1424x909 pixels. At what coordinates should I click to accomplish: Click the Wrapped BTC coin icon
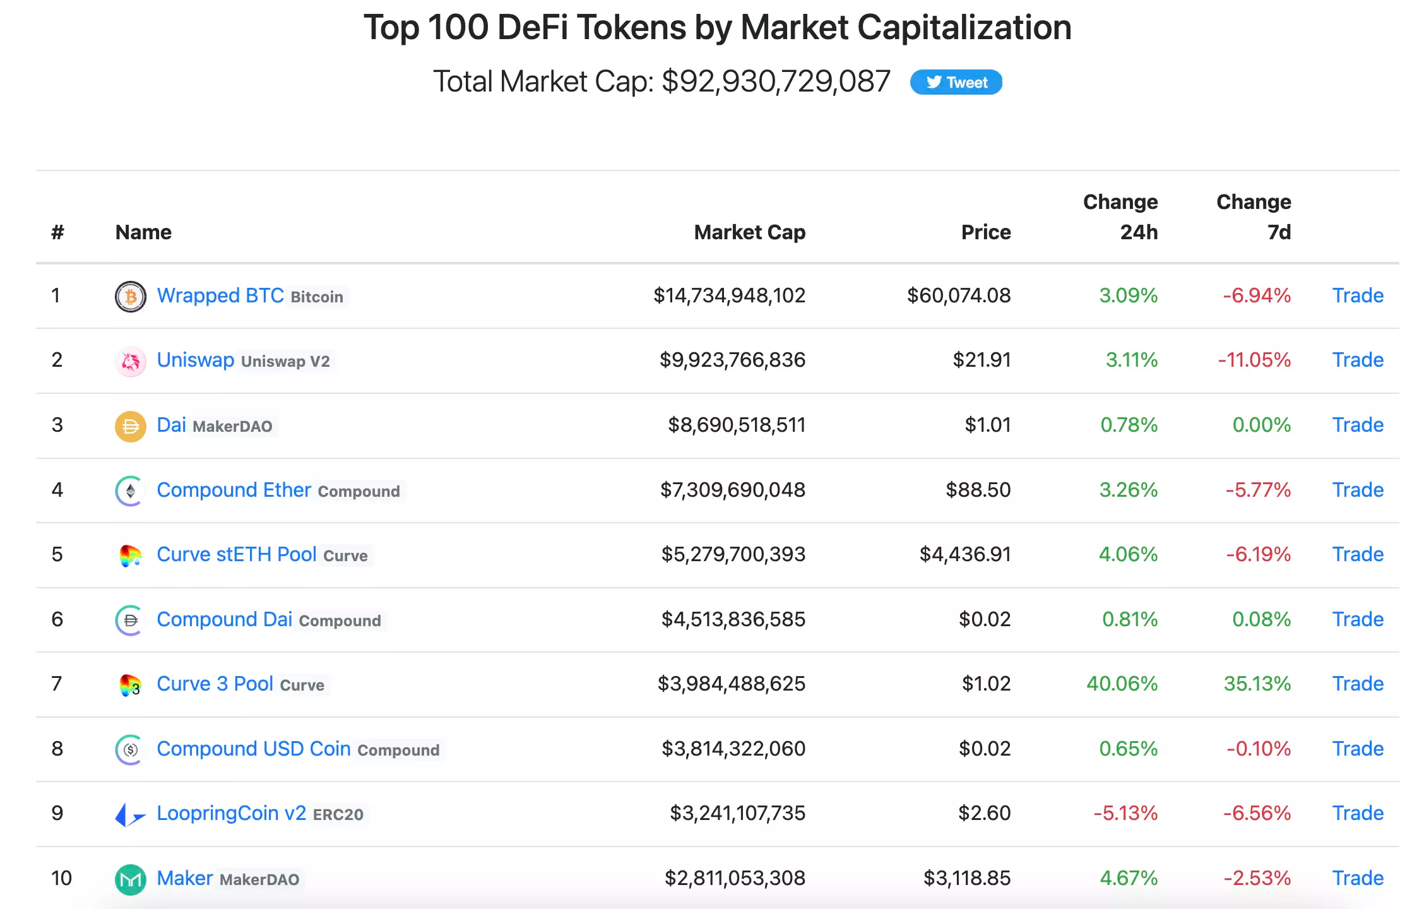point(131,296)
